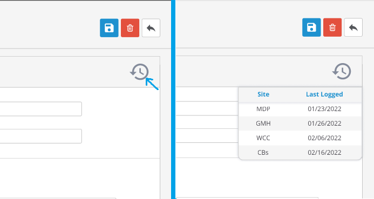Click the 01/26/2022 date cell
Image resolution: width=374 pixels, height=199 pixels.
click(x=324, y=123)
